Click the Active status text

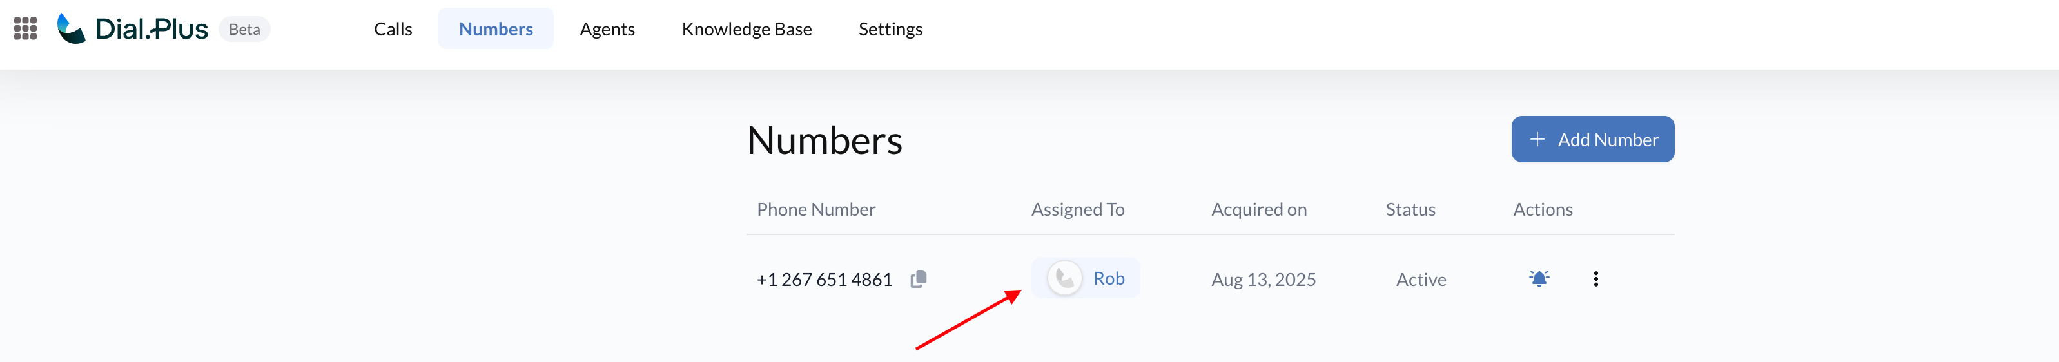click(x=1420, y=280)
